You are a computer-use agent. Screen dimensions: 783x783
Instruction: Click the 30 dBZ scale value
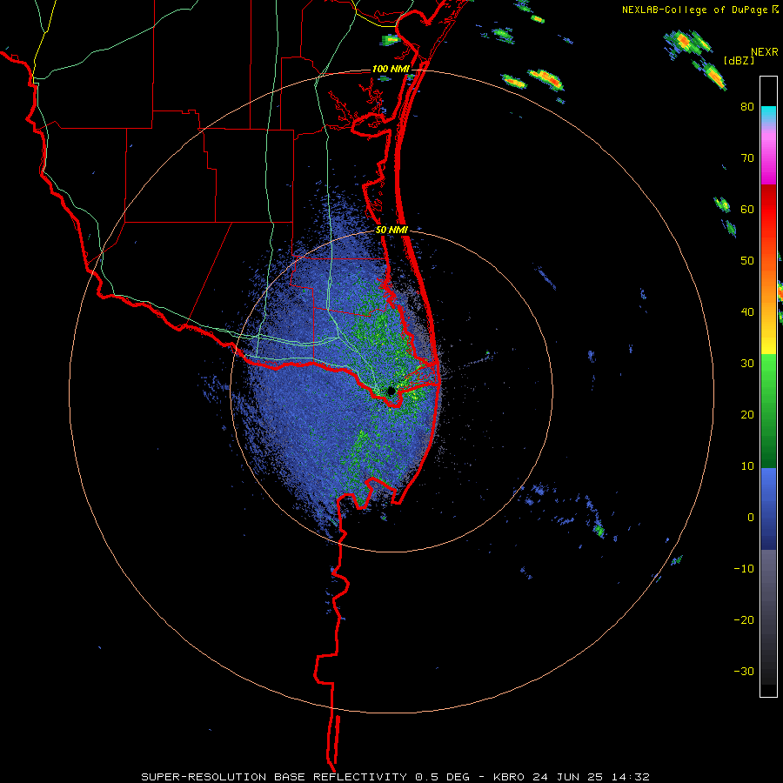click(x=747, y=364)
